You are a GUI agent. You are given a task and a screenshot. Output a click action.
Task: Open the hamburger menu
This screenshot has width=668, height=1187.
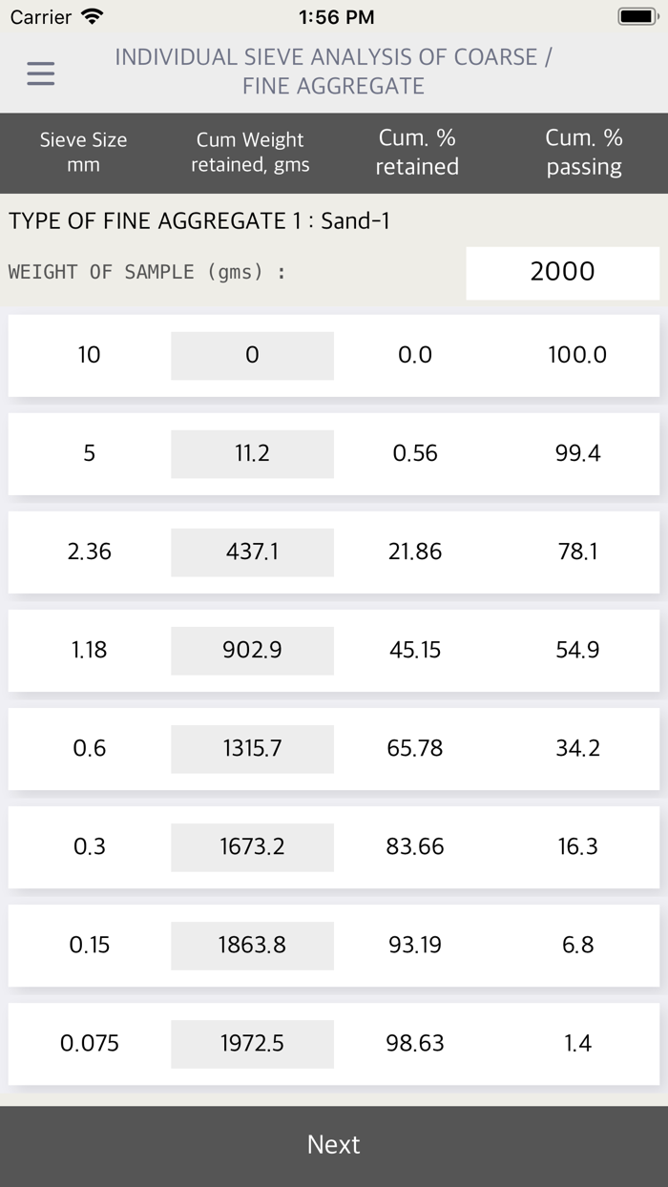click(x=40, y=73)
